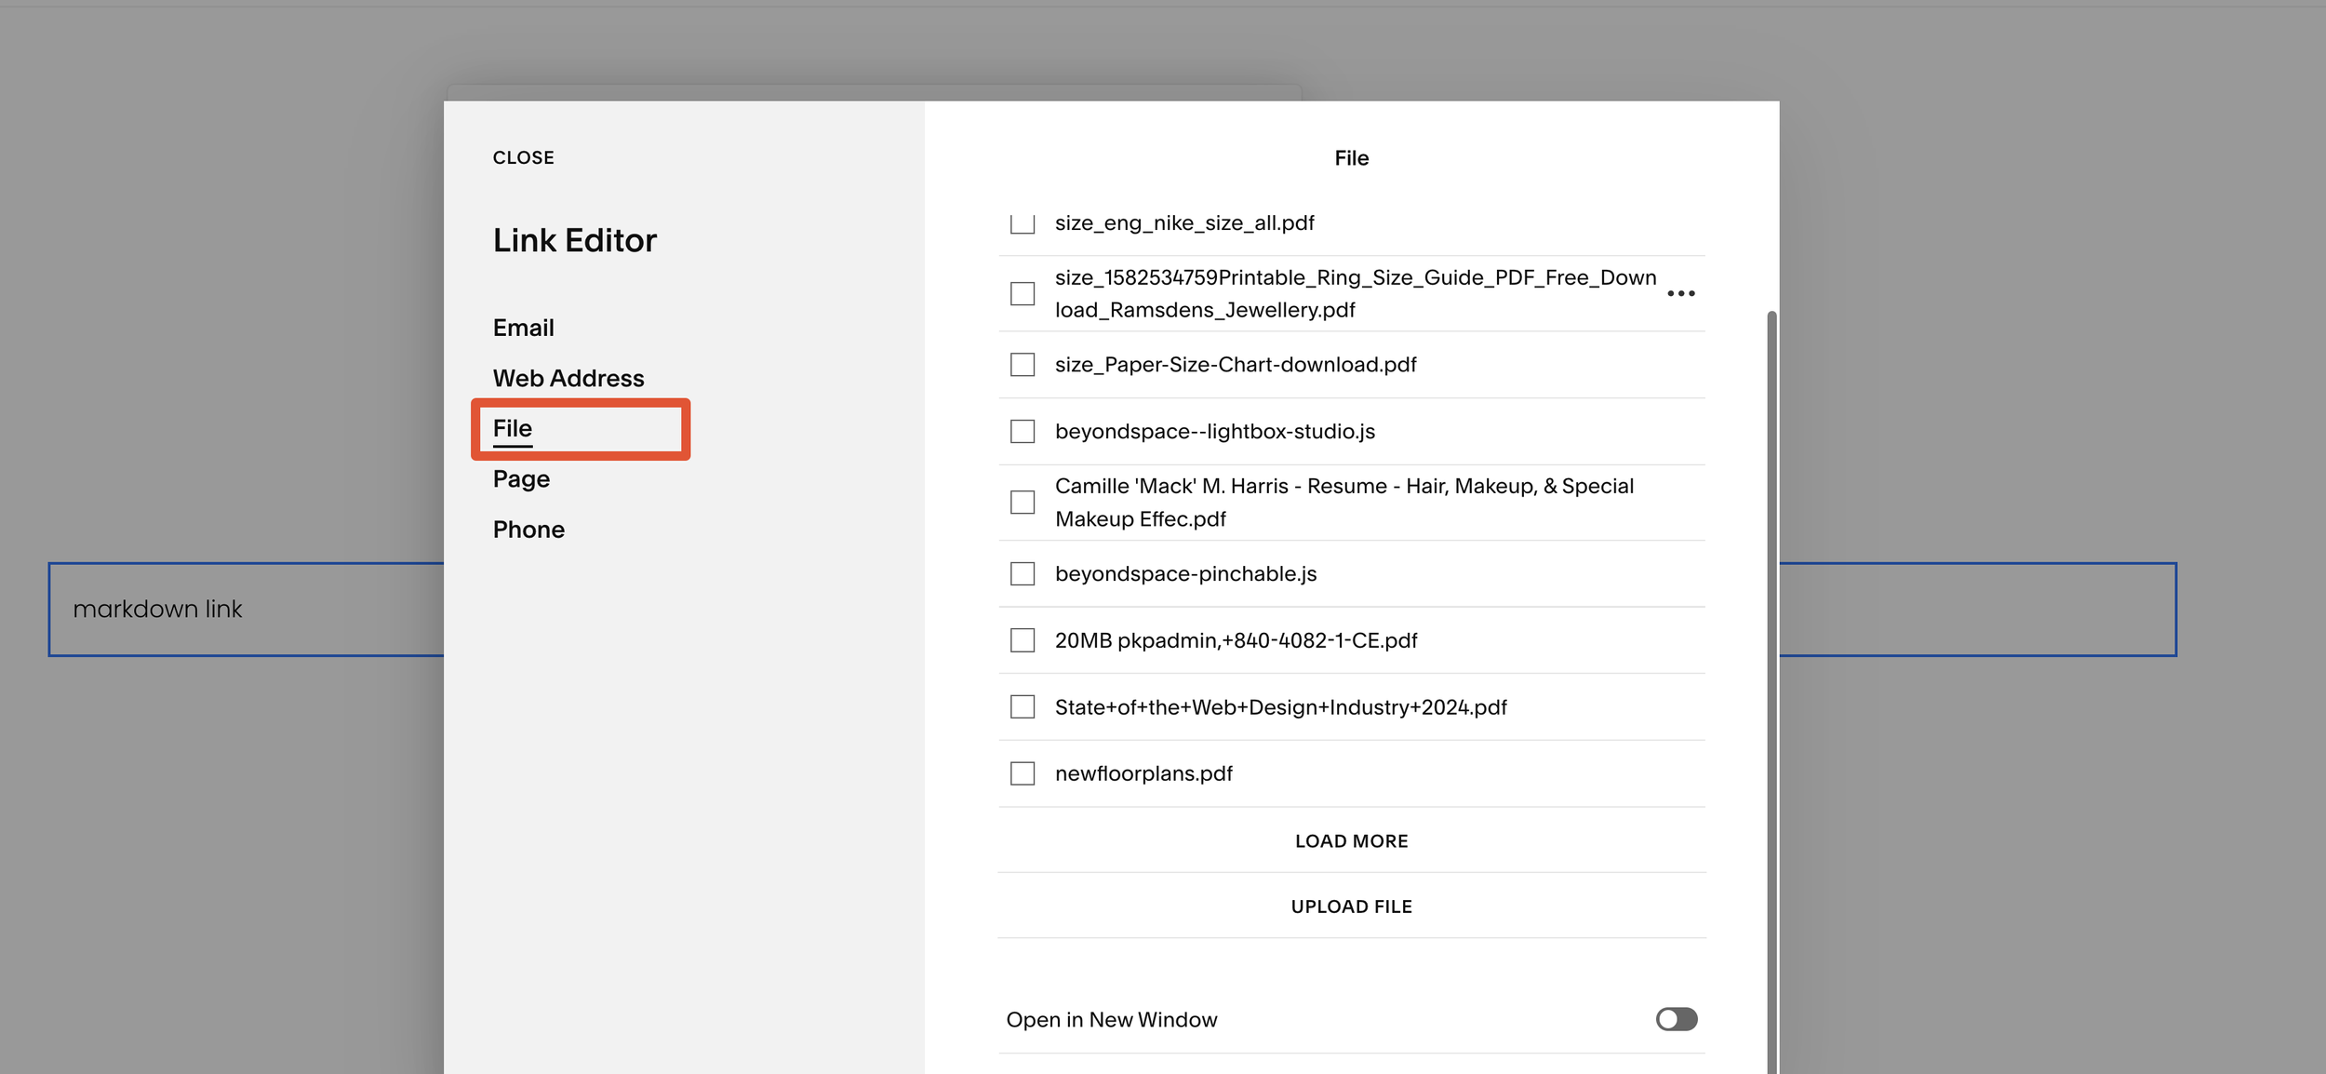Enable Open in New Window
Screen dimensions: 2326x1074
pos(1677,1019)
